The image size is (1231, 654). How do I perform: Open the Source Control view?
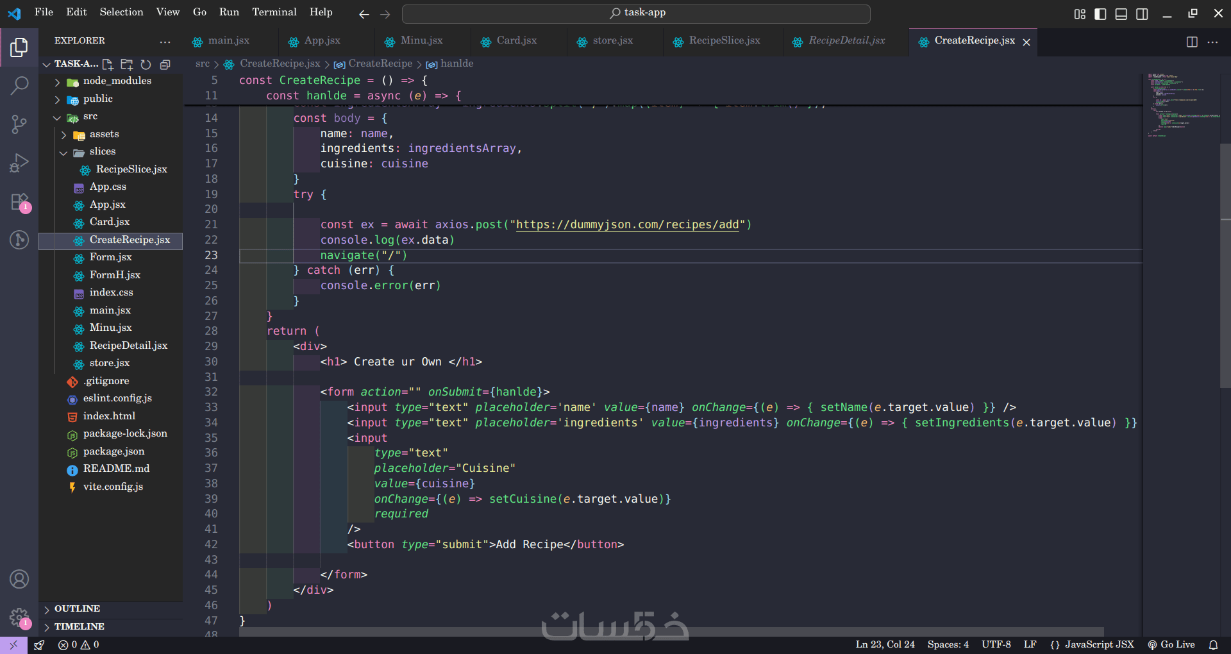[x=19, y=124]
